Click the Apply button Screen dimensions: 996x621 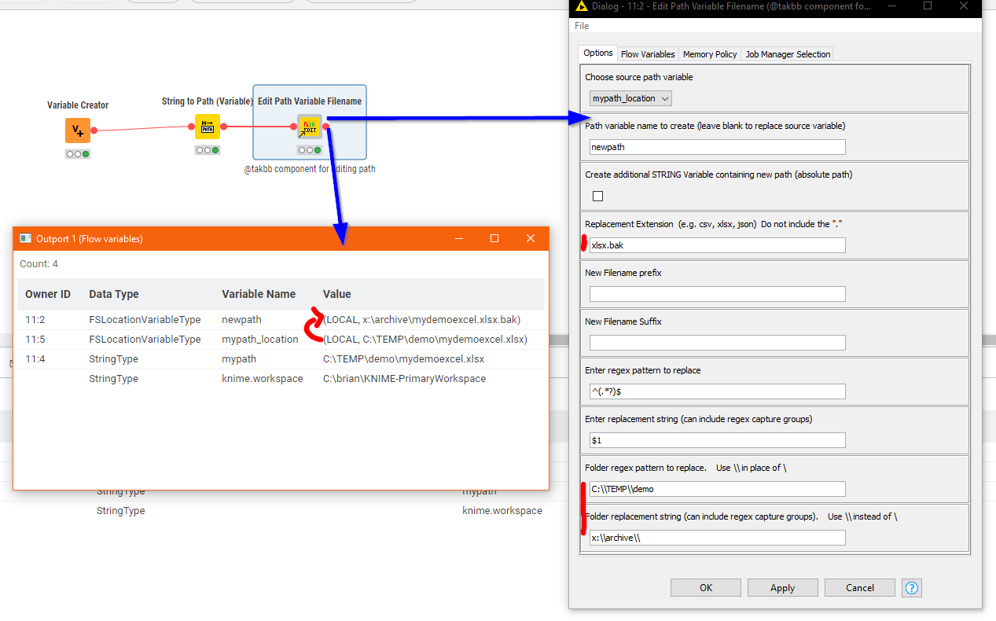coord(782,587)
